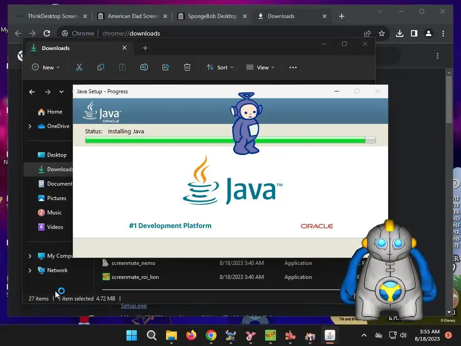Screen dimensions: 461x346
Task: Search tabs with Chrome's tab search chevron
Action: coord(380,11)
